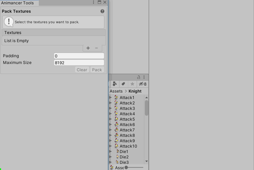Select the Attack10 texture icon
This screenshot has height=170, width=254.
(116, 146)
